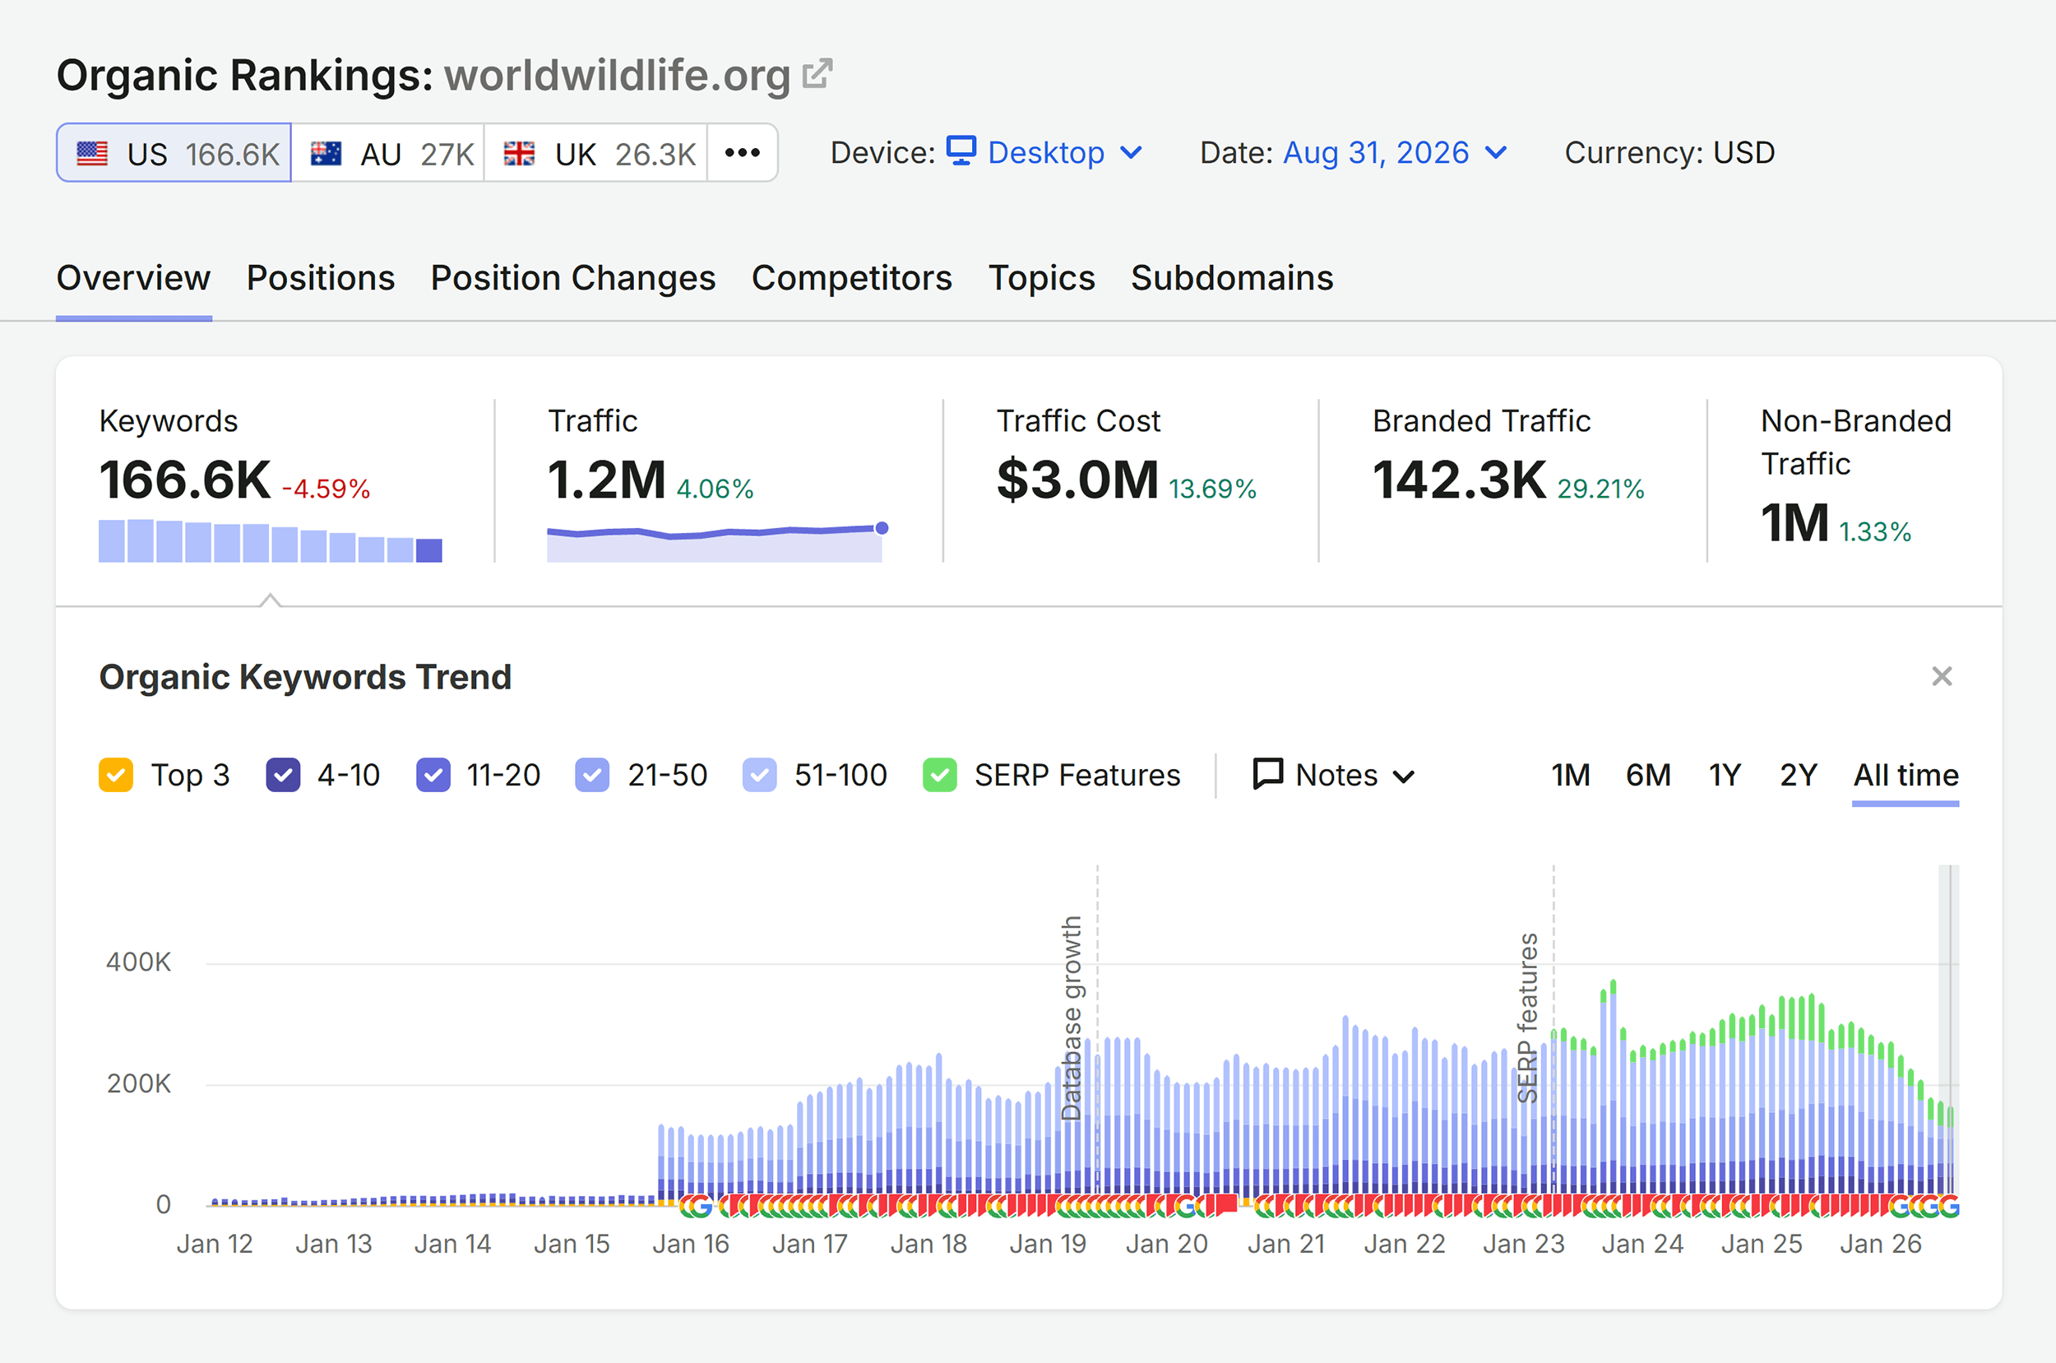Viewport: 2056px width, 1363px height.
Task: Click the Branded Traffic 142.3K value
Action: (1459, 480)
